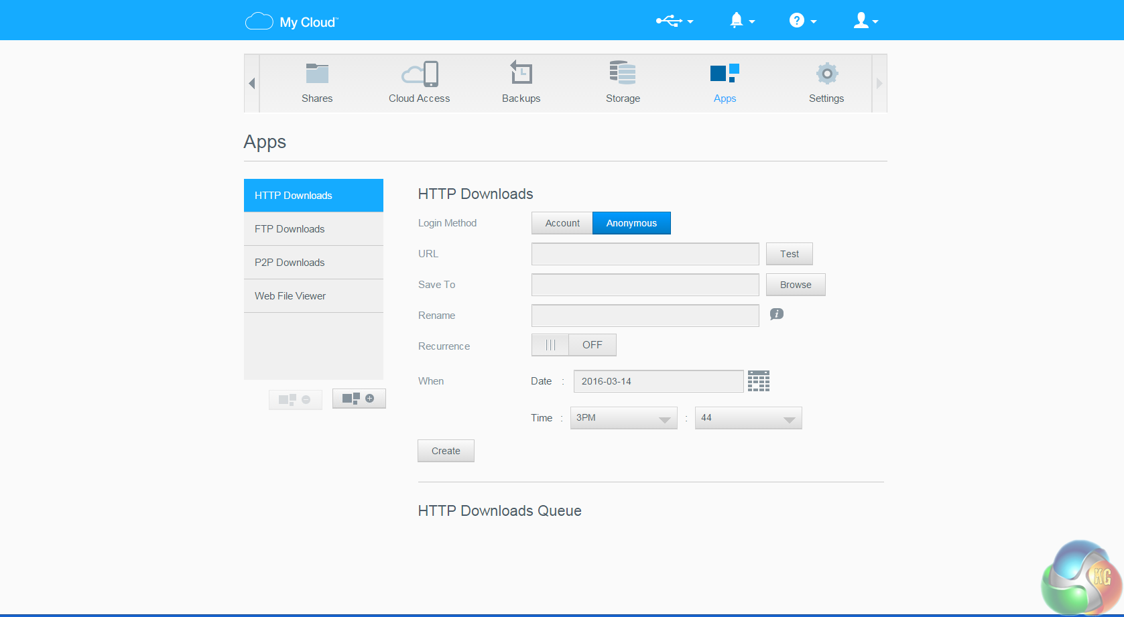Click the add app icon button
The width and height of the screenshot is (1124, 617).
click(x=359, y=399)
